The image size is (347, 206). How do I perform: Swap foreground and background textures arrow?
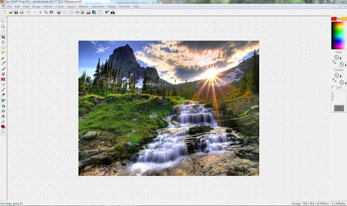pyautogui.click(x=334, y=81)
